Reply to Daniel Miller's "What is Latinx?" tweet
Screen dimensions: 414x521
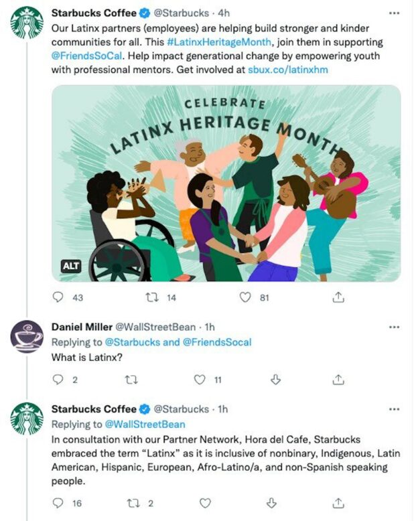(x=58, y=380)
